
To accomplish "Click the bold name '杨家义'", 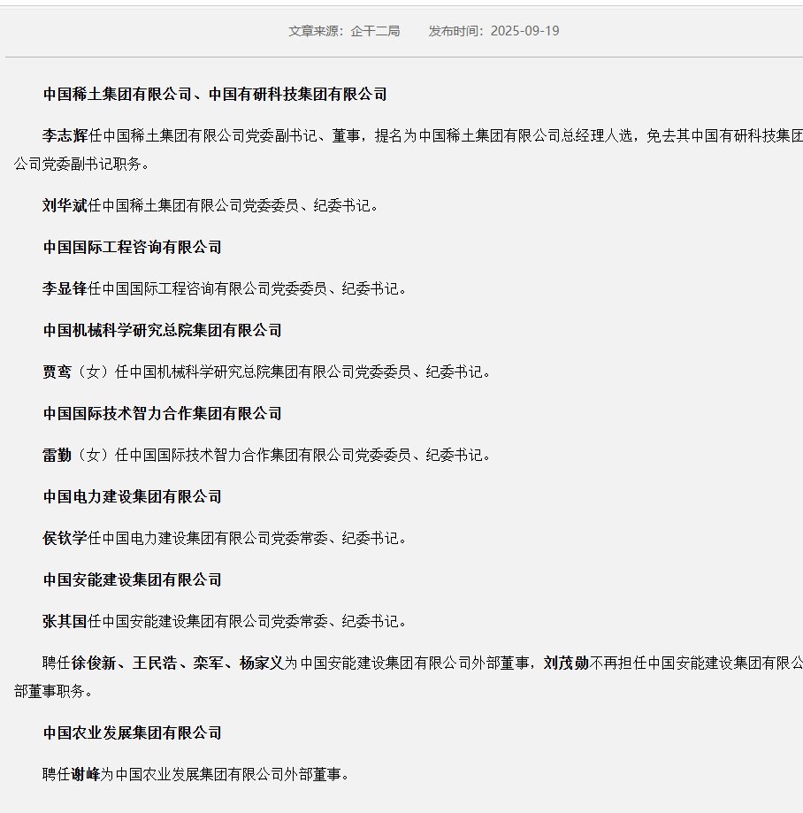I will click(x=261, y=663).
